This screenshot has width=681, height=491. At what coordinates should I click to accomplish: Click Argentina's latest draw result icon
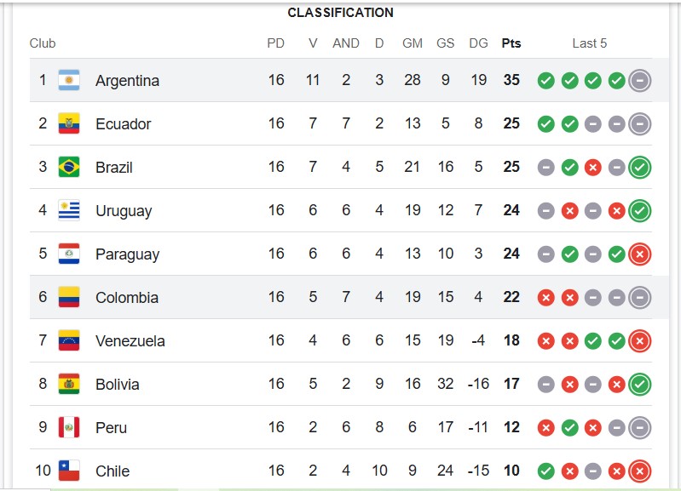point(640,81)
